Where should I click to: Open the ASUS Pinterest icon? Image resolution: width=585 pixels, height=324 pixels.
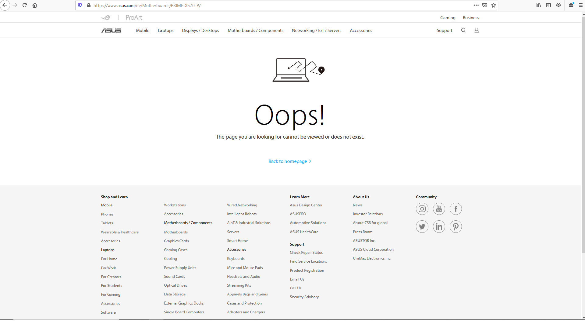tap(456, 226)
